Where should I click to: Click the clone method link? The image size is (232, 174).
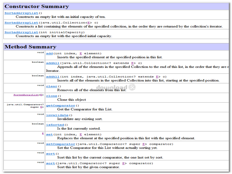click(x=51, y=96)
